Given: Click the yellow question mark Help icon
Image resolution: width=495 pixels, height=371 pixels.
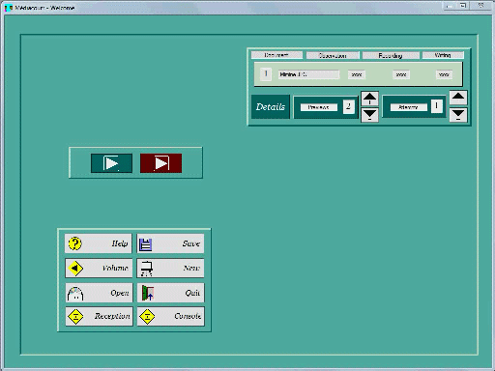Looking at the screenshot, I should [x=75, y=243].
